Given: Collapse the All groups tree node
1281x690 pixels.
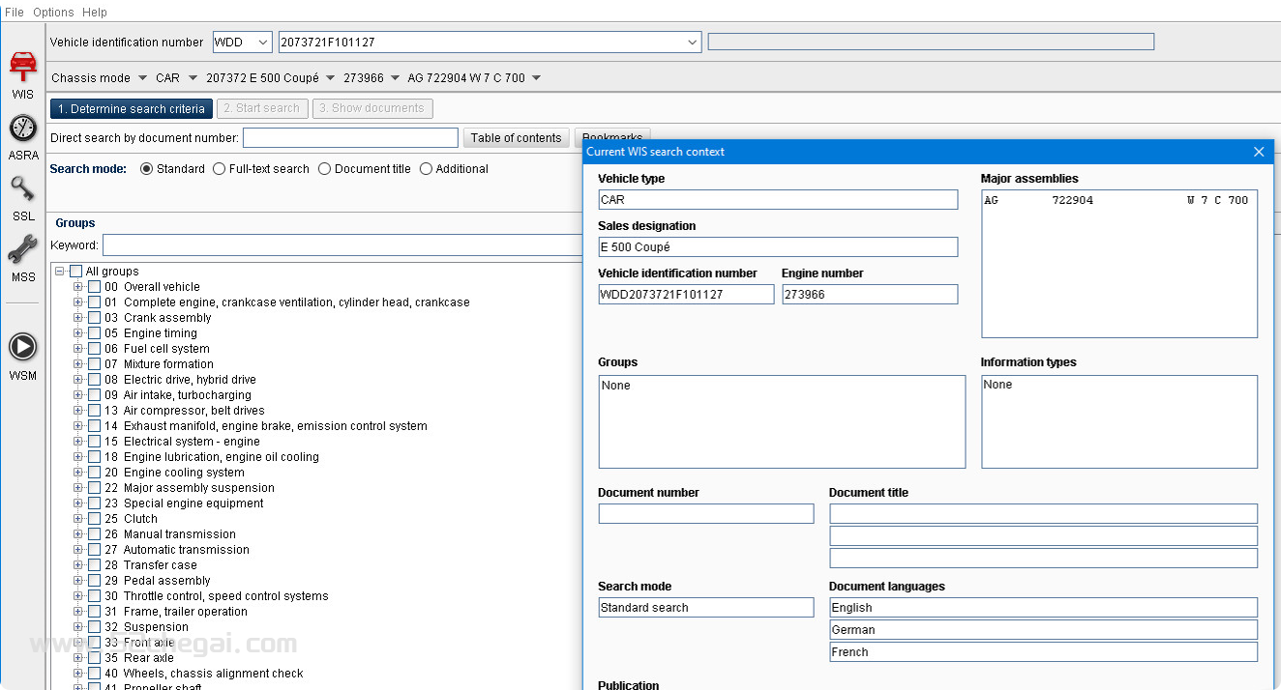Looking at the screenshot, I should click(60, 272).
